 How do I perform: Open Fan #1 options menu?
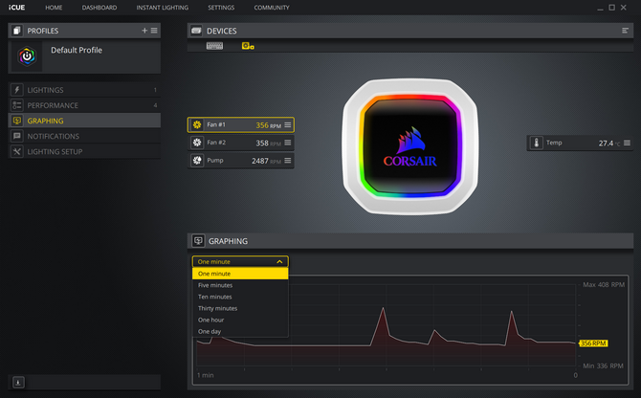[288, 124]
